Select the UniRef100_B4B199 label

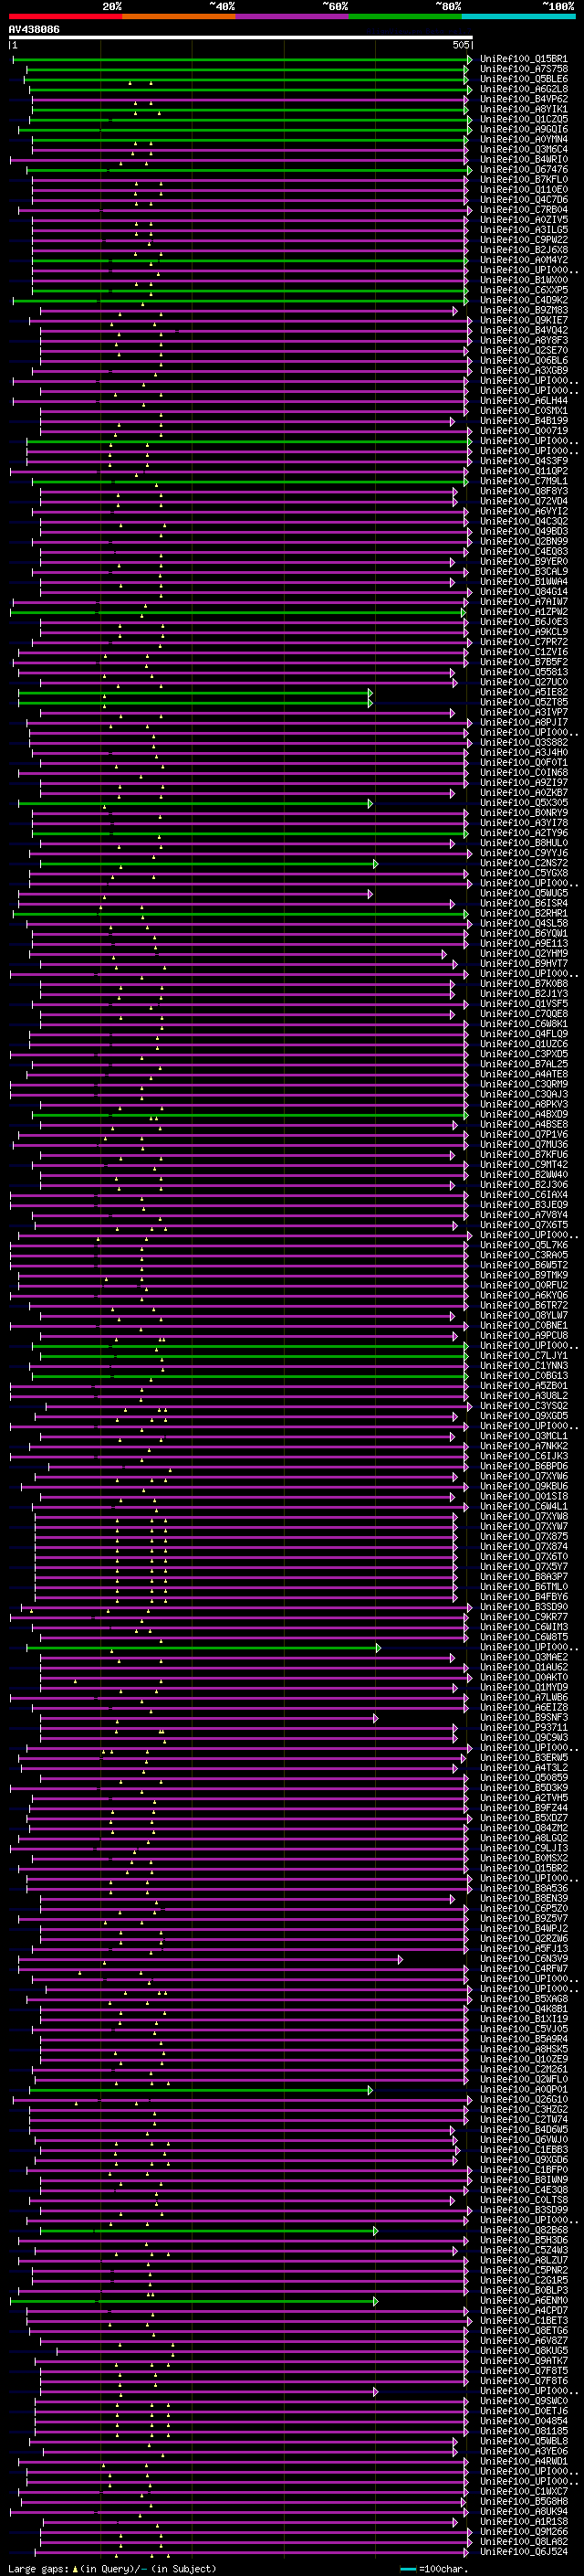523,421
